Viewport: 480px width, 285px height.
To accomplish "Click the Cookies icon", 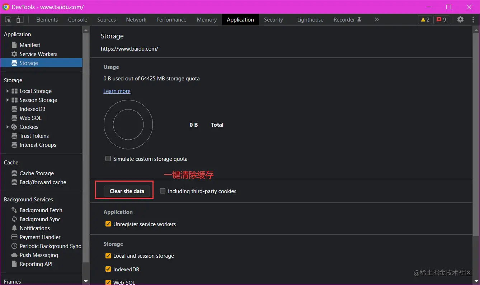I will click(14, 127).
